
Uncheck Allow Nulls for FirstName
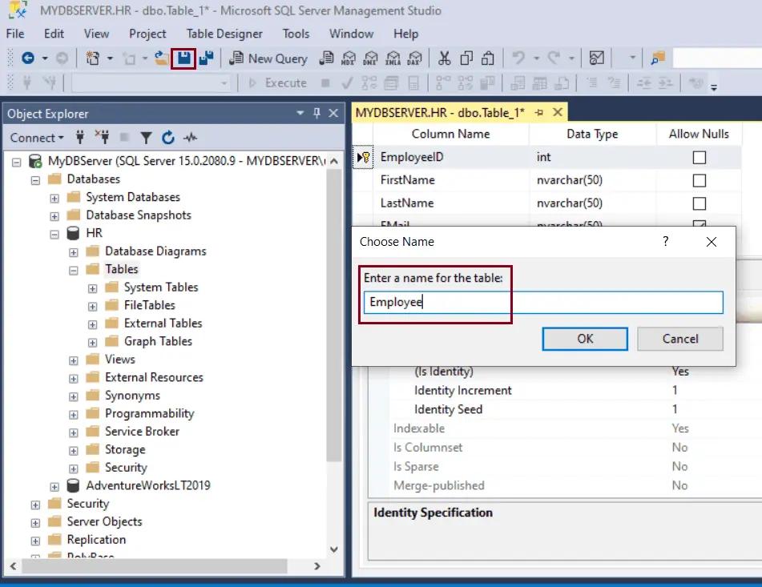[x=698, y=180]
